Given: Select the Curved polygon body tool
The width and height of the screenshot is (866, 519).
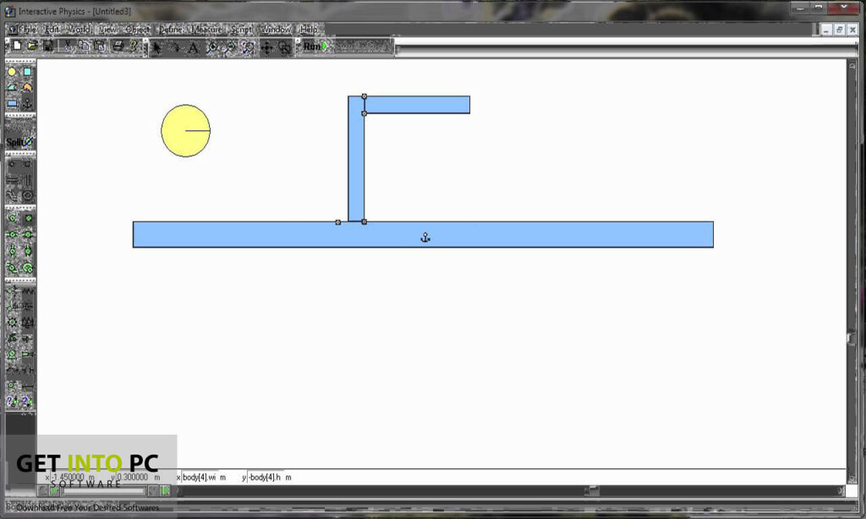Looking at the screenshot, I should click(x=28, y=87).
